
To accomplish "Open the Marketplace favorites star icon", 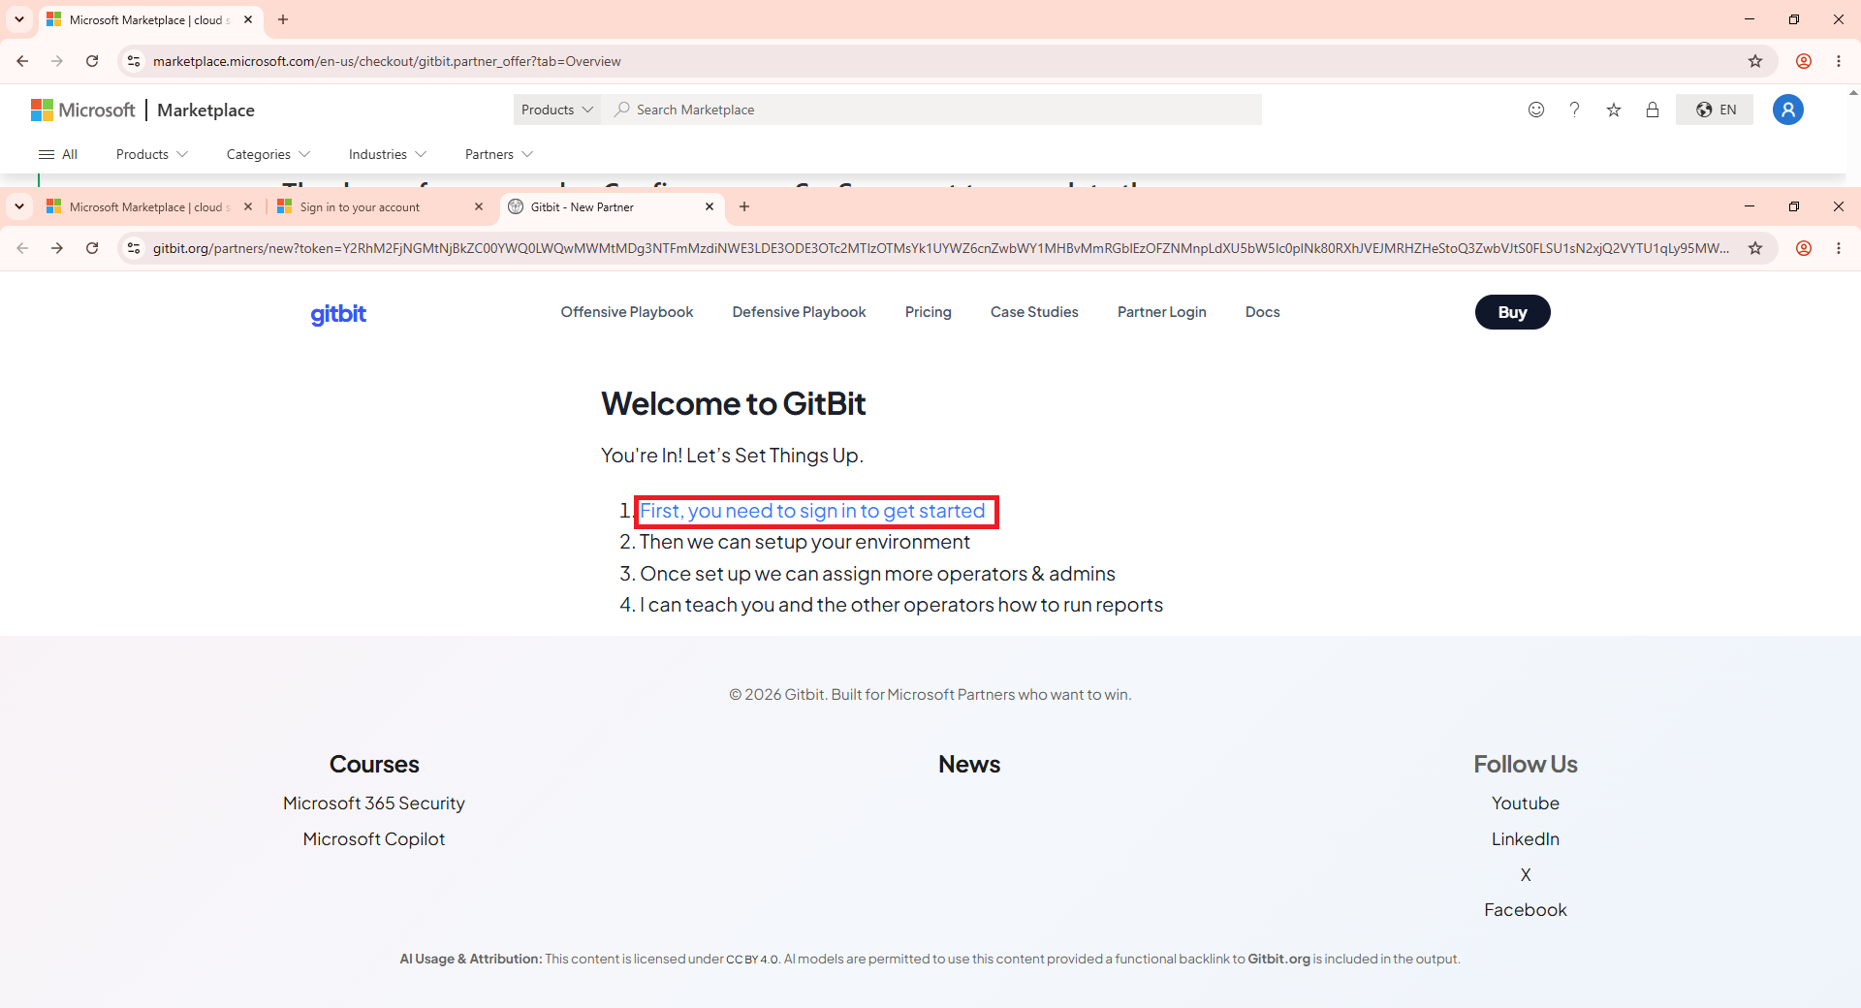I will pos(1614,110).
